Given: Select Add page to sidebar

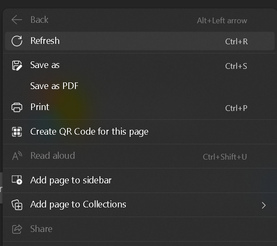Looking at the screenshot, I should point(71,180).
